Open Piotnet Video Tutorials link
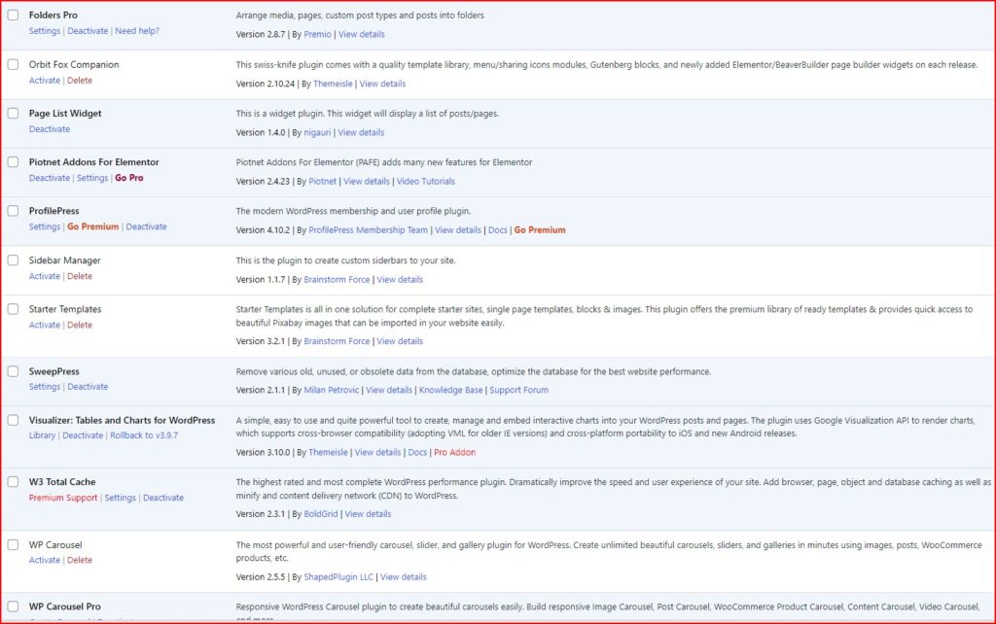Image resolution: width=996 pixels, height=624 pixels. tap(426, 181)
